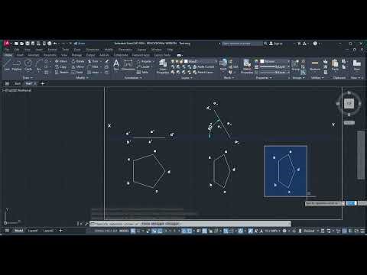This screenshot has height=275, width=367.
Task: Click the Make Current layer button
Action: (x=203, y=66)
